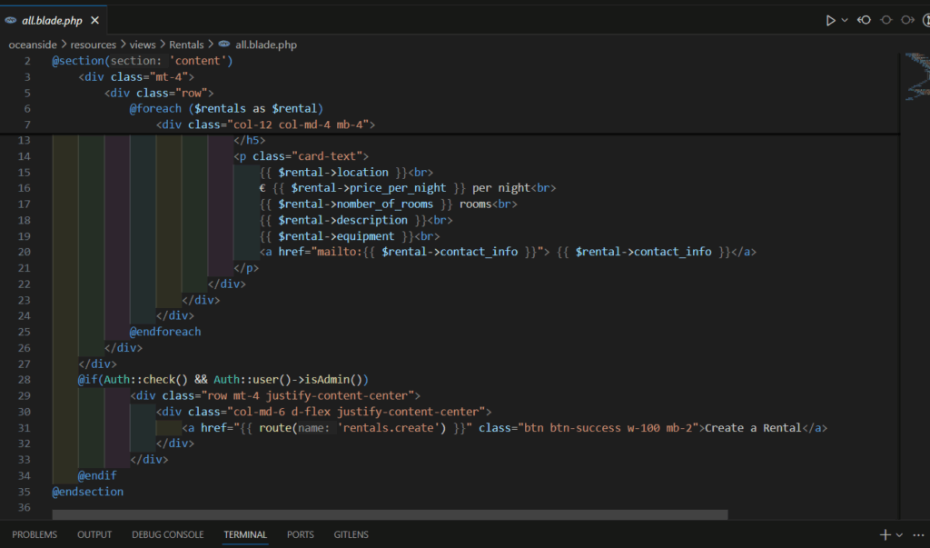Switch to the GITLENS panel tab

(x=351, y=534)
